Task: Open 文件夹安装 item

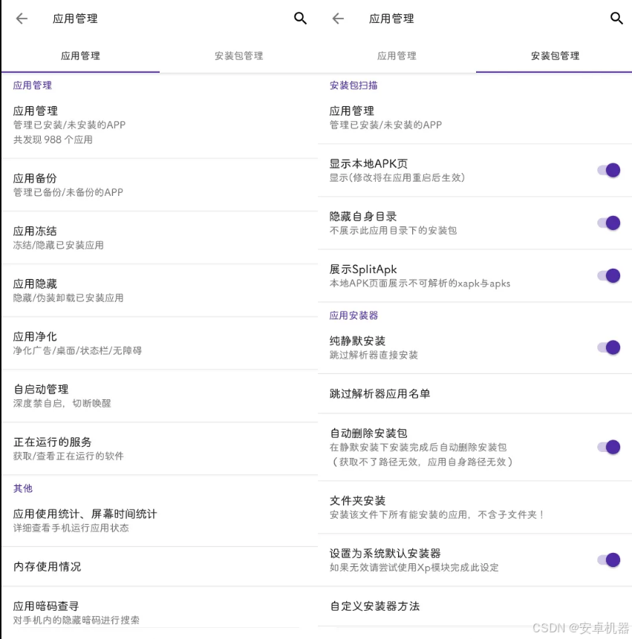Action: click(x=475, y=508)
